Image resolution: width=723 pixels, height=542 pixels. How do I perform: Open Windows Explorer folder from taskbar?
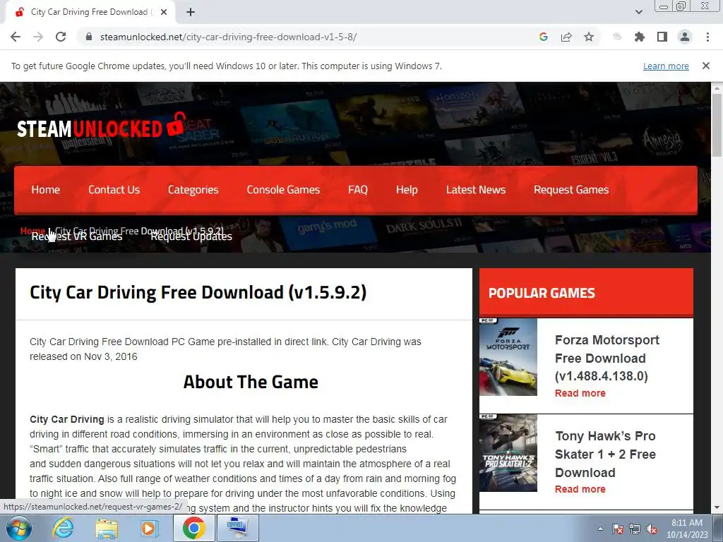pyautogui.click(x=107, y=528)
